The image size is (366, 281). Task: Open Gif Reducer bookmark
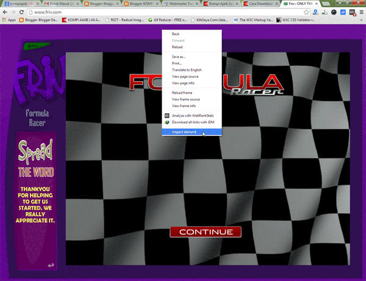point(168,20)
